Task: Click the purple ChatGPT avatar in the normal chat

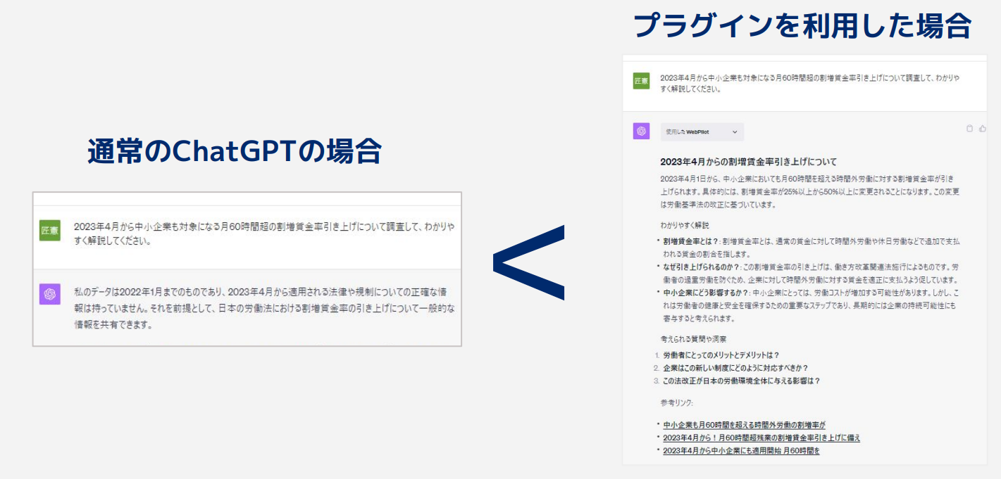Action: [x=50, y=294]
